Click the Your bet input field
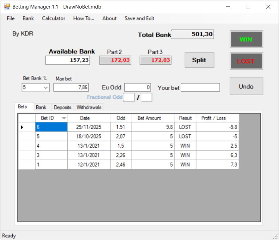Image resolution: width=279 pixels, height=240 pixels. (x=200, y=87)
